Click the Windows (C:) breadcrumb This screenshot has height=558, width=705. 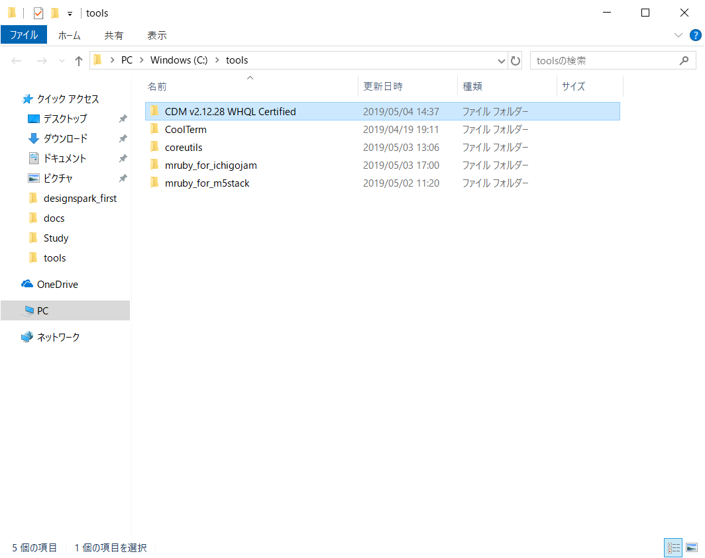(x=179, y=60)
